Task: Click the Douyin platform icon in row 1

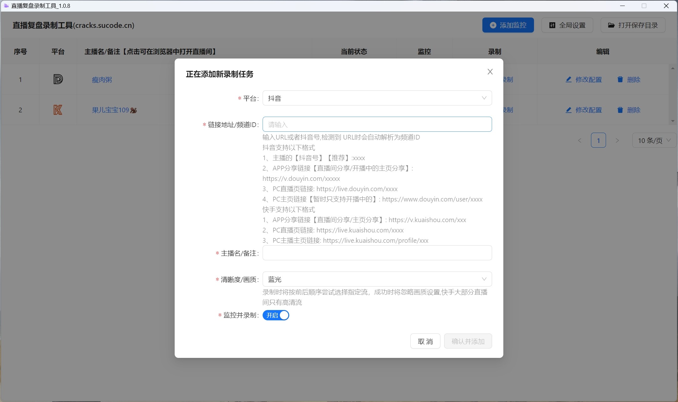Action: [x=58, y=79]
